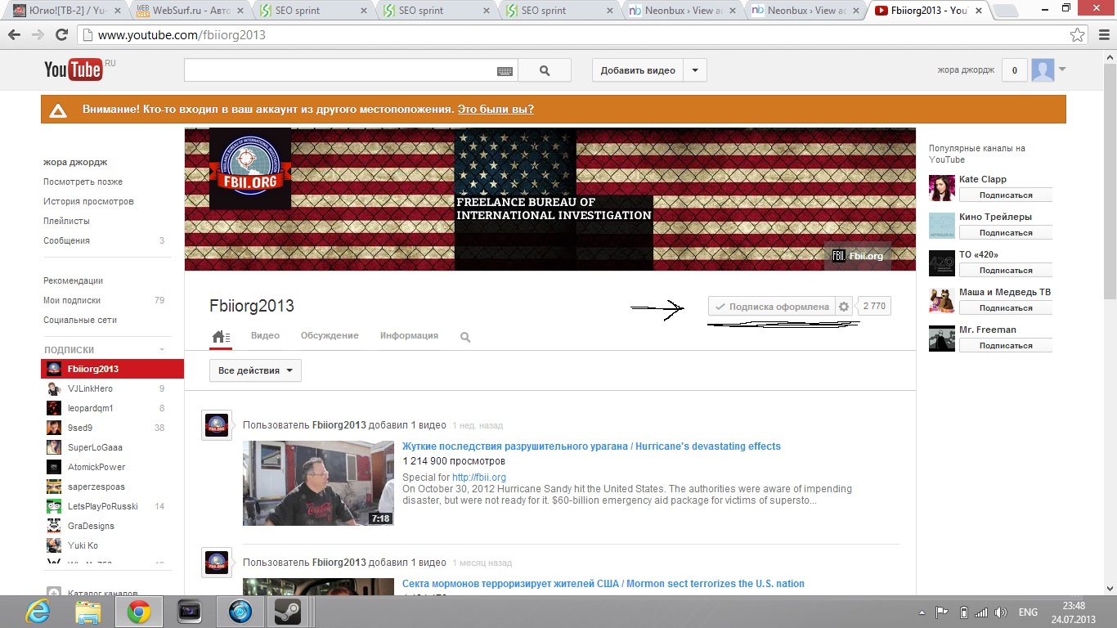Open the hurricane video thumbnail
Image resolution: width=1117 pixels, height=628 pixels.
[318, 483]
